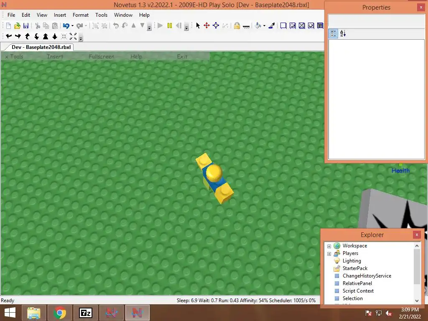This screenshot has height=321, width=428.
Task: Tilt the camera down with curved arrow
Action: click(x=36, y=36)
